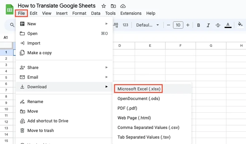Click the Add shortcut Drive icon
246x144 pixels.
click(22, 121)
